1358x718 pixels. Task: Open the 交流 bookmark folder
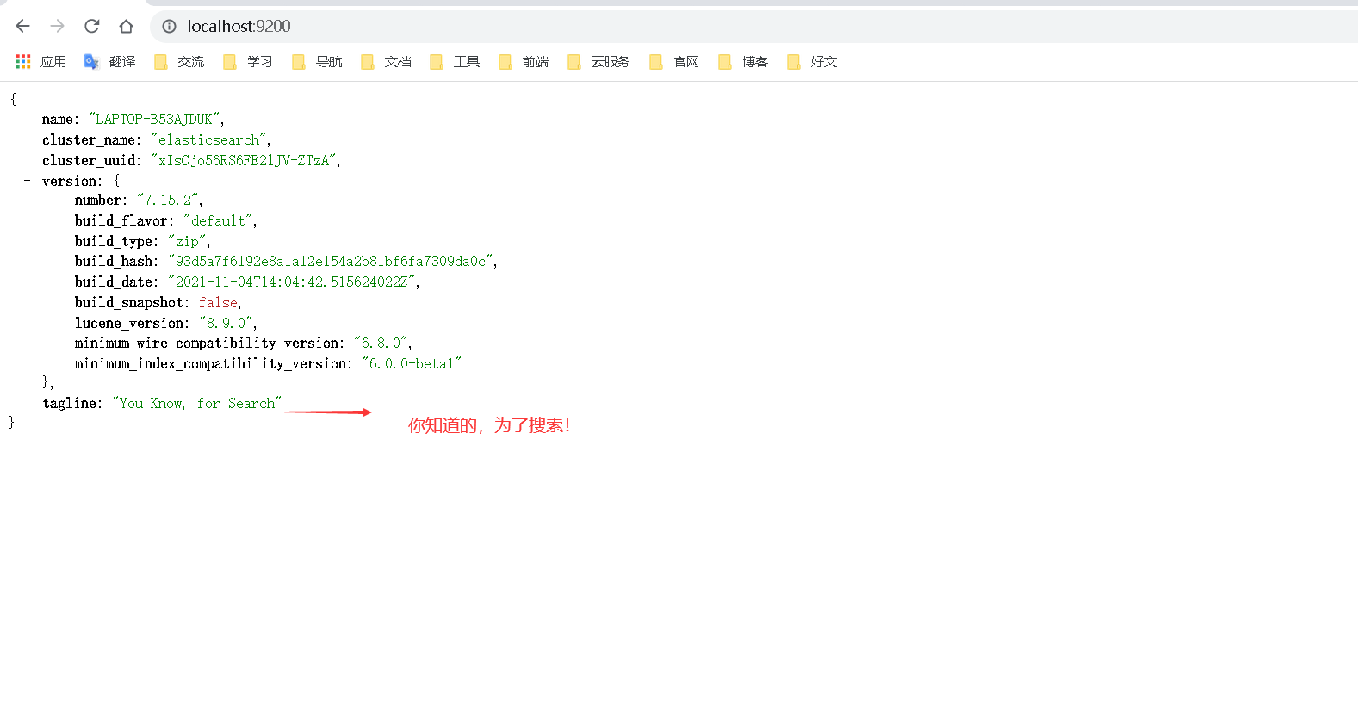pyautogui.click(x=179, y=62)
